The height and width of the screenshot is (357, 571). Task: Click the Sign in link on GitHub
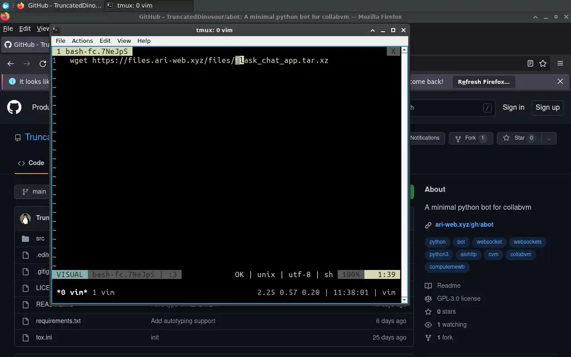[513, 107]
